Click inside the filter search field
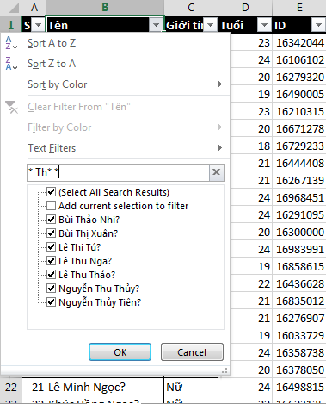The height and width of the screenshot is (404, 326). click(x=118, y=172)
